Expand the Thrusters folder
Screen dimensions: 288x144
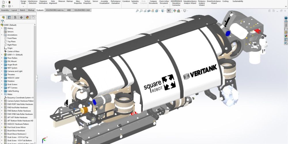point(2,75)
